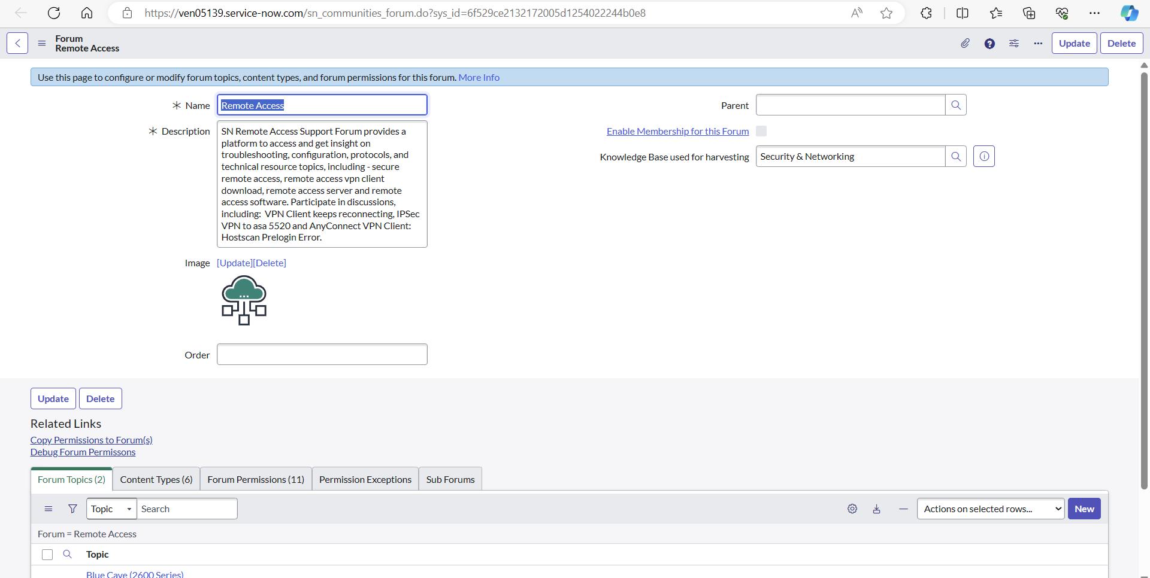Open form context hamburger menu
The width and height of the screenshot is (1150, 578).
point(41,43)
